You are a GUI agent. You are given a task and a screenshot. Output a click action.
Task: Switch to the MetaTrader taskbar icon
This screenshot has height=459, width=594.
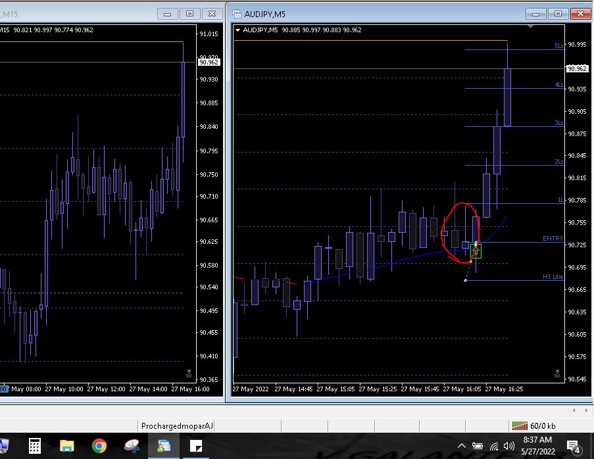click(x=164, y=446)
